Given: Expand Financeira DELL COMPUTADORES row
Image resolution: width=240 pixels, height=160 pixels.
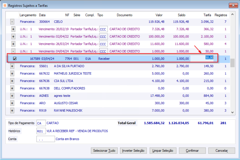Looking at the screenshot, I should click(x=12, y=88).
